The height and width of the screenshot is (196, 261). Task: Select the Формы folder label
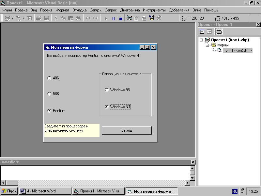(223, 45)
